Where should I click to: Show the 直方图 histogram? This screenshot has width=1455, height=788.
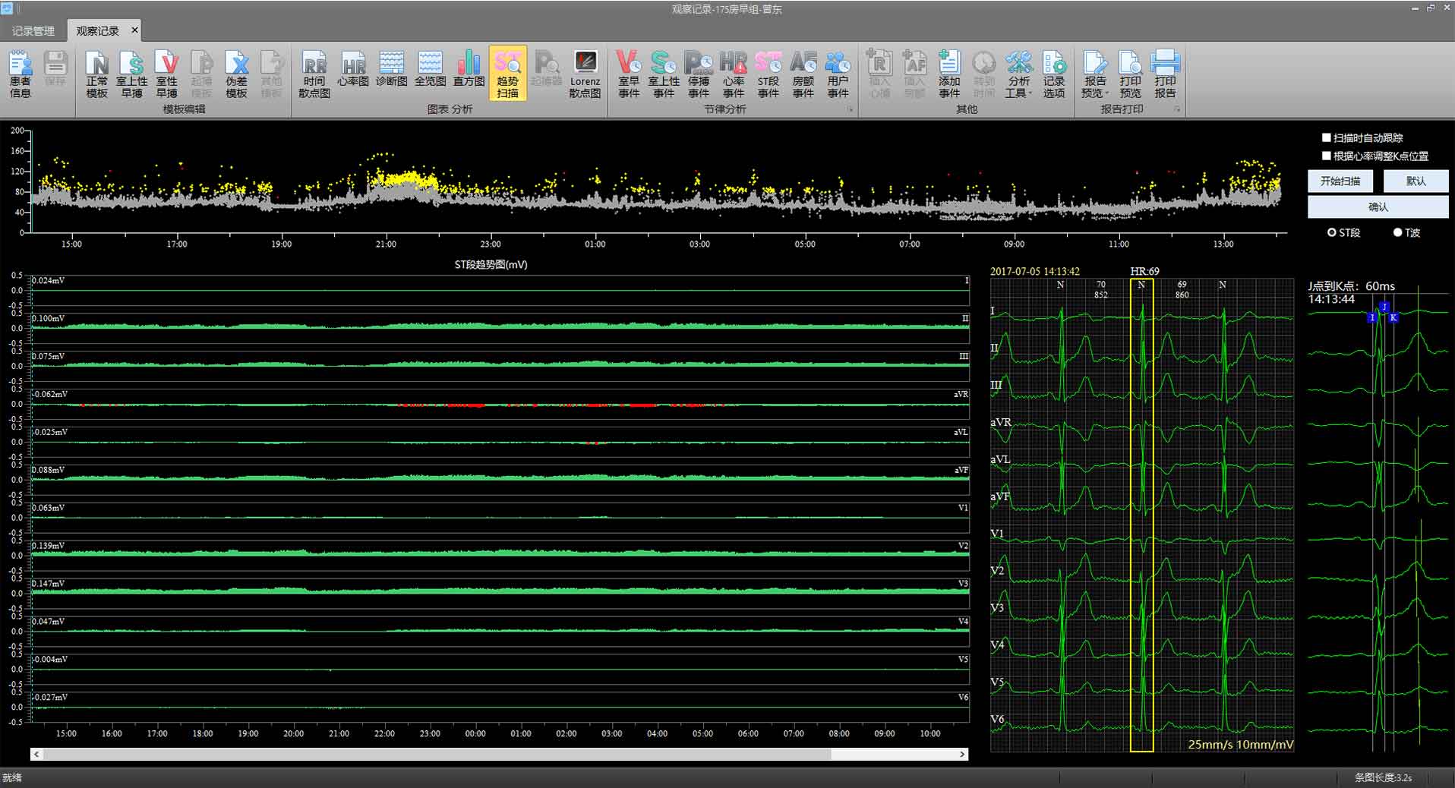point(469,70)
